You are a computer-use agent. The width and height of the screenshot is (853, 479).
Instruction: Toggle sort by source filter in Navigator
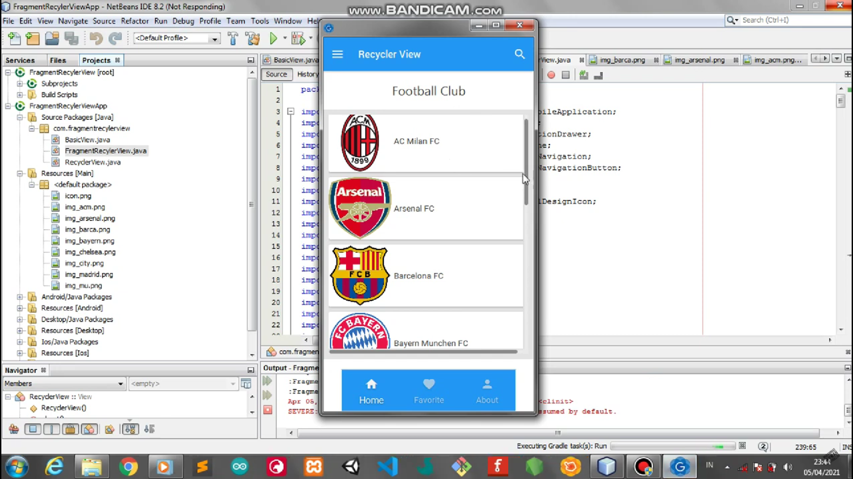coord(149,429)
